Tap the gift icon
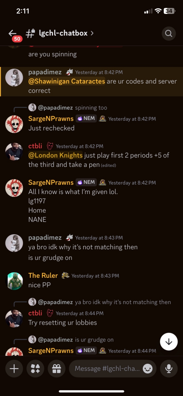 point(56,369)
